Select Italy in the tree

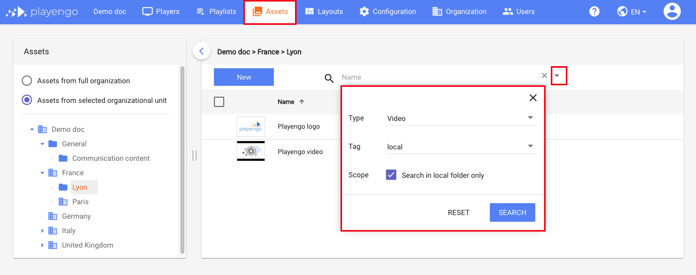[x=68, y=231]
